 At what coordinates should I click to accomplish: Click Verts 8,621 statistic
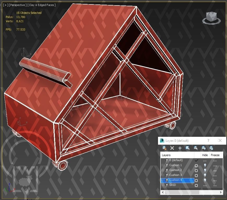point(15,21)
